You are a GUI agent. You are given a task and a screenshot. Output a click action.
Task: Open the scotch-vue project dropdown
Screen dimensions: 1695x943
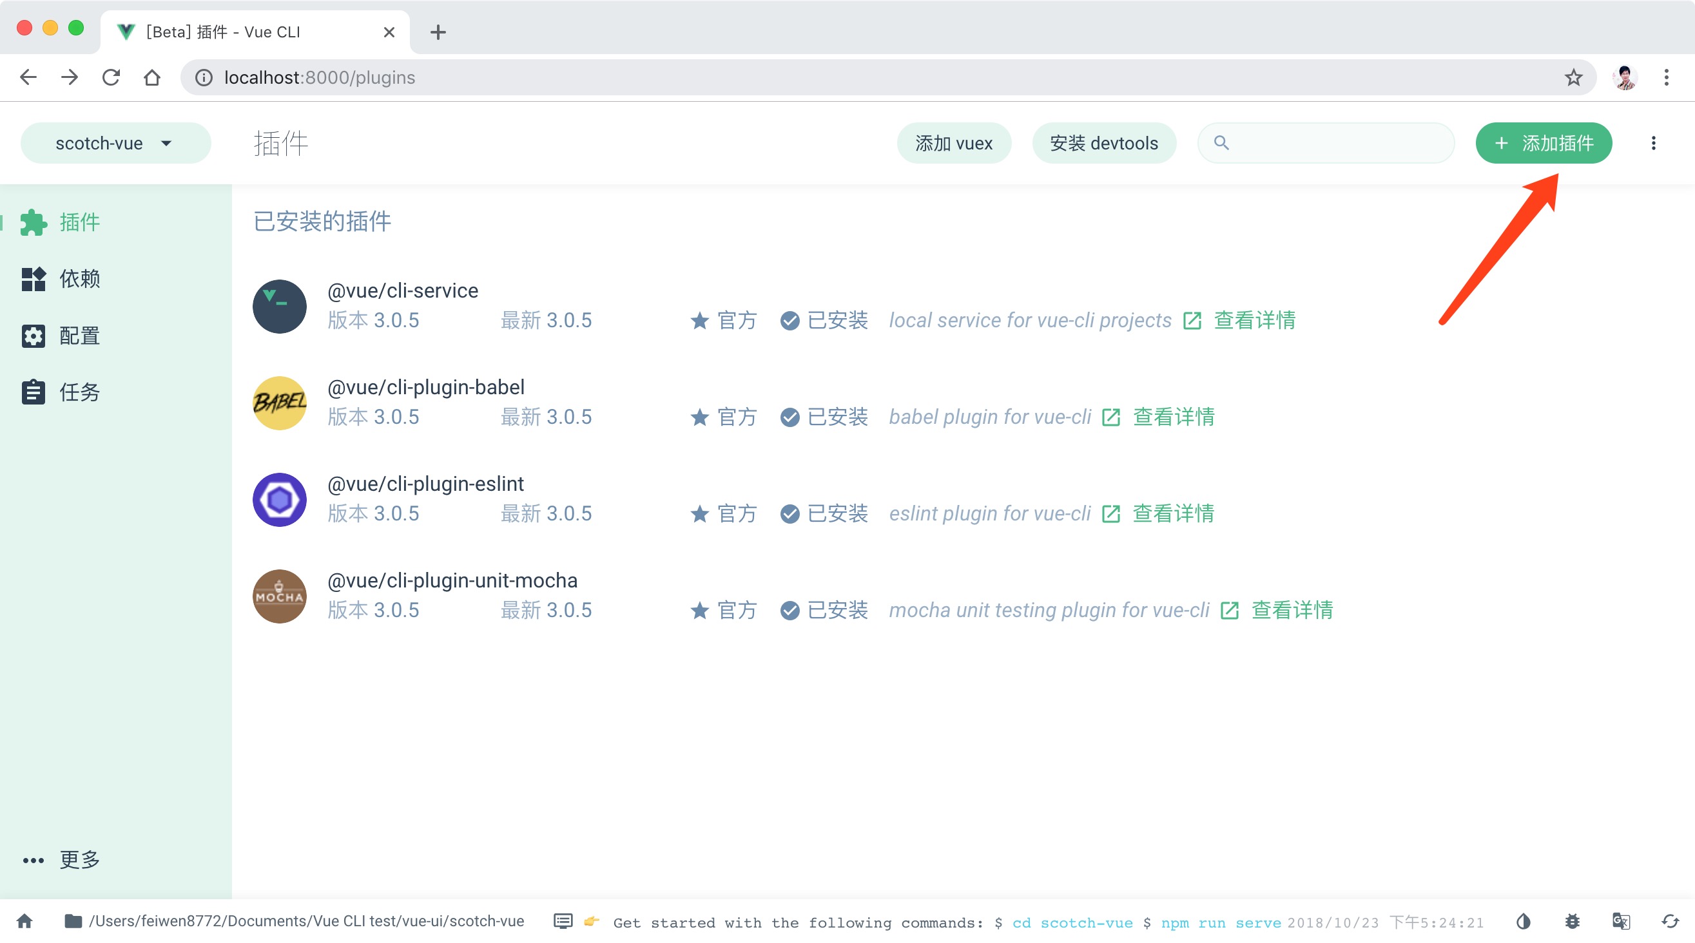pyautogui.click(x=115, y=143)
